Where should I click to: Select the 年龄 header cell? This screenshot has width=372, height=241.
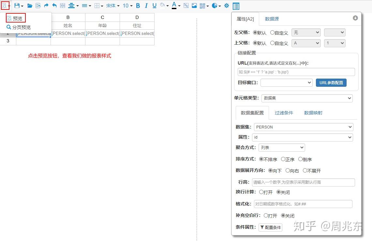[x=102, y=25]
